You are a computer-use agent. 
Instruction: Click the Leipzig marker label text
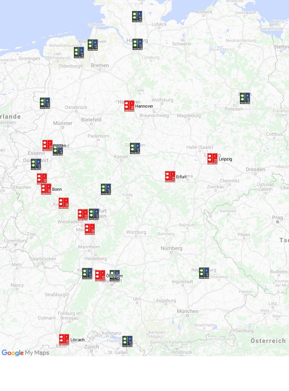tap(225, 159)
